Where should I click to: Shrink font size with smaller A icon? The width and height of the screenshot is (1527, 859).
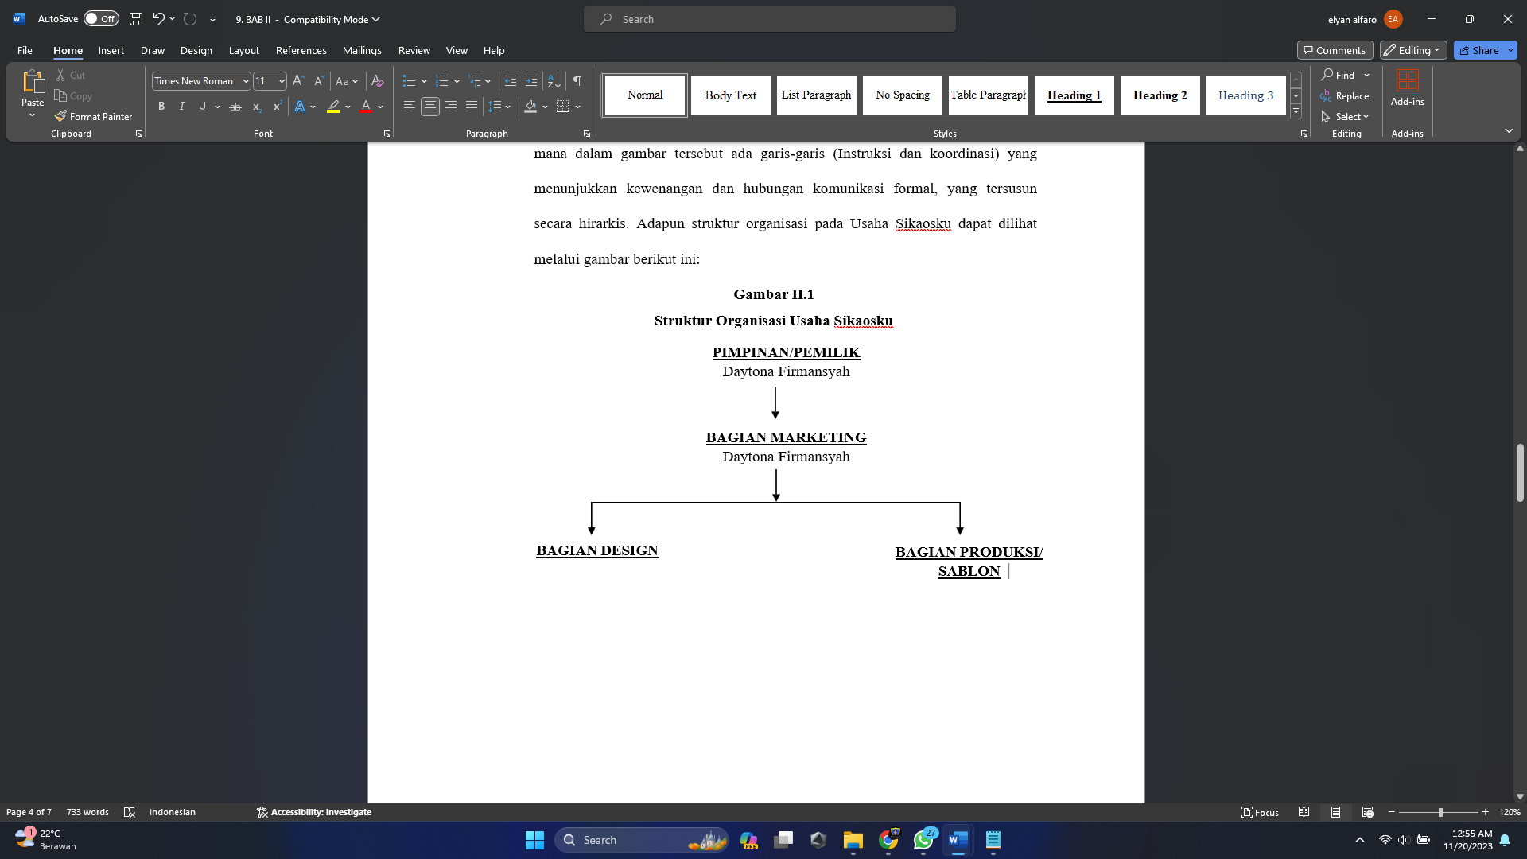(319, 81)
